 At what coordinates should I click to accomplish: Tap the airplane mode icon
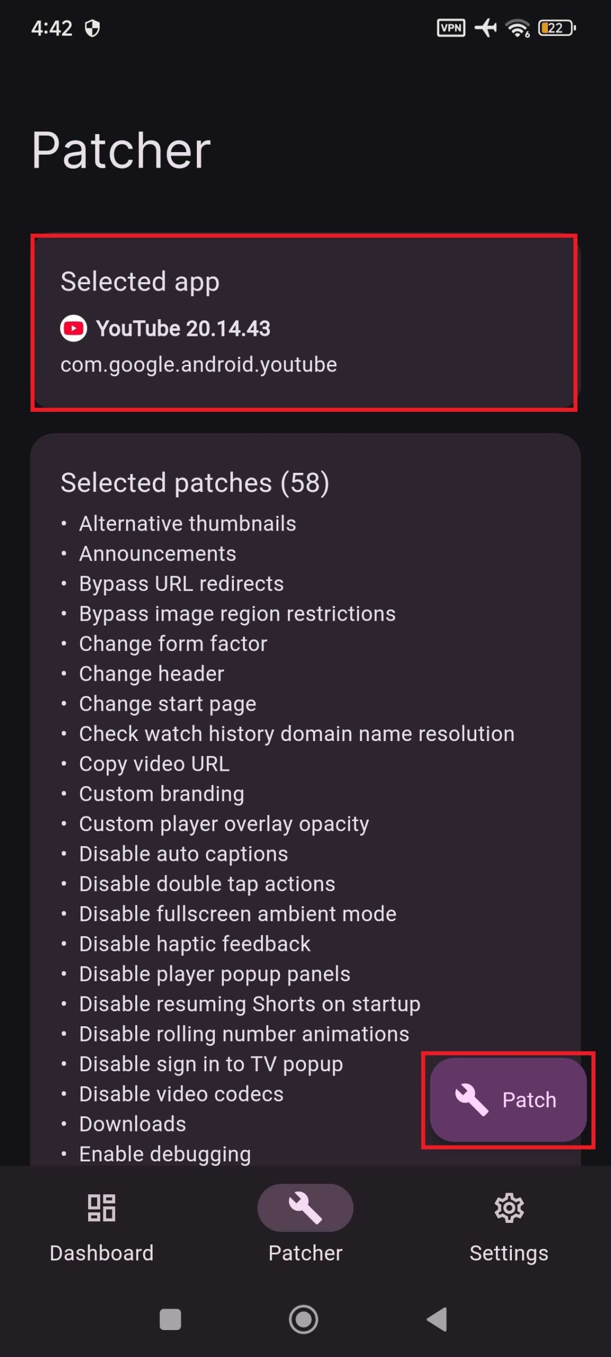click(485, 28)
